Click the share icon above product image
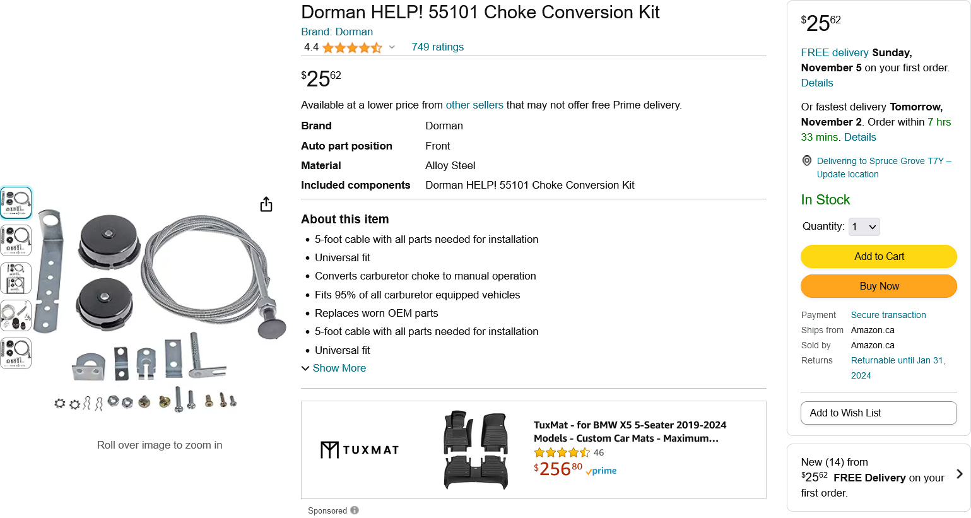 coord(266,204)
